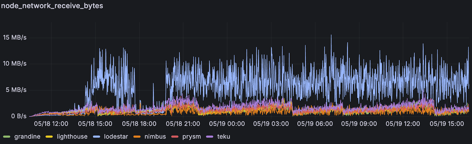Toggle the teku series label in legend
This screenshot has height=144, width=472.
point(224,137)
